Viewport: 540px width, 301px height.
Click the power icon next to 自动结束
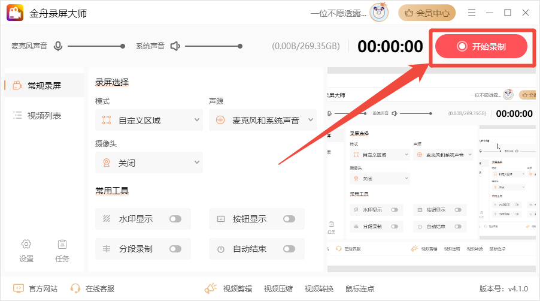[221, 249]
